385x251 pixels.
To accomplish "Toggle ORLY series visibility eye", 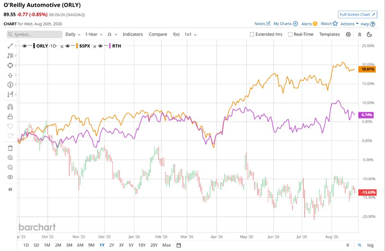I will click(24, 46).
